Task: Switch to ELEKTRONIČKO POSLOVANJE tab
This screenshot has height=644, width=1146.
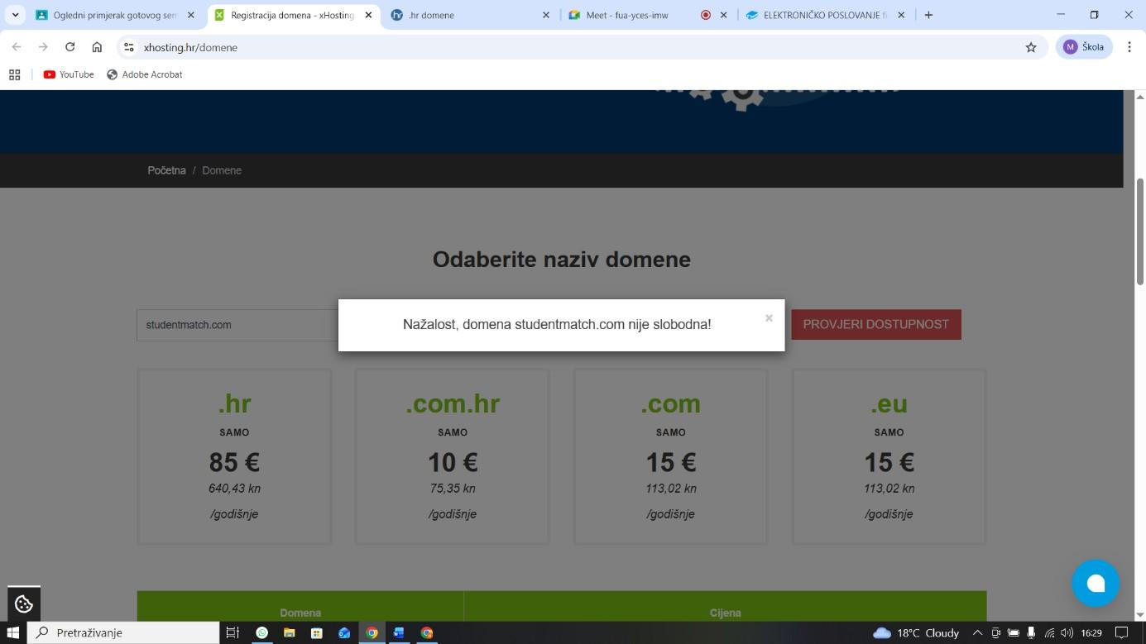Action: (x=825, y=15)
